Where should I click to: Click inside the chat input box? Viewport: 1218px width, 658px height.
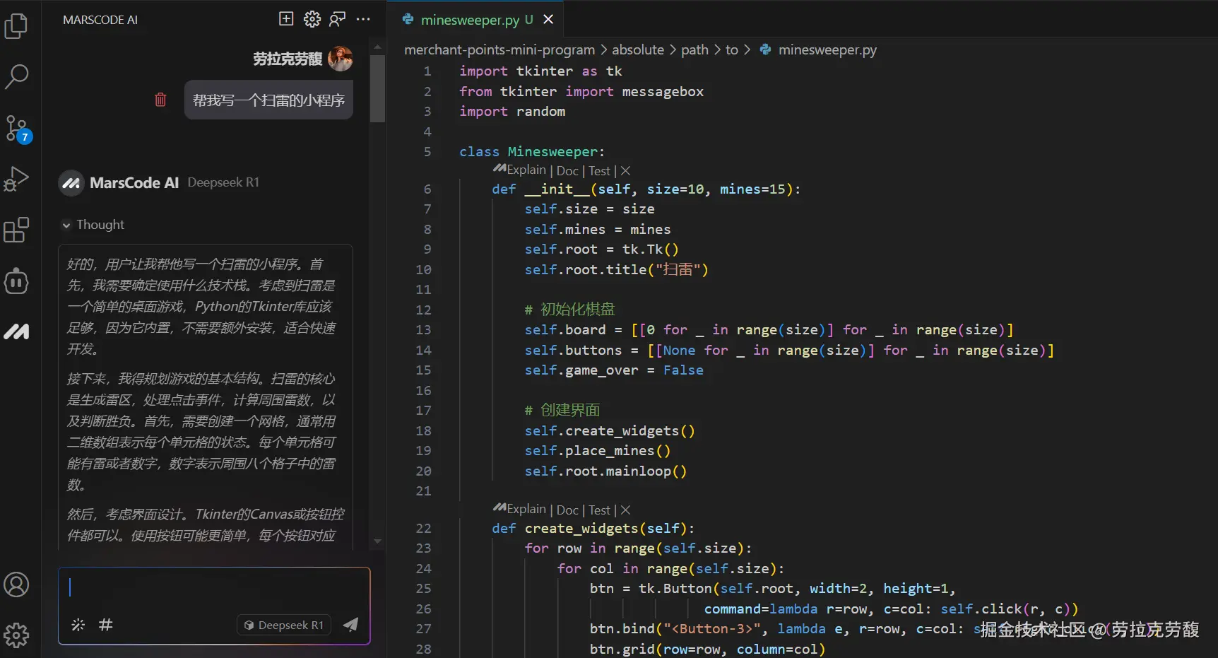[212, 588]
